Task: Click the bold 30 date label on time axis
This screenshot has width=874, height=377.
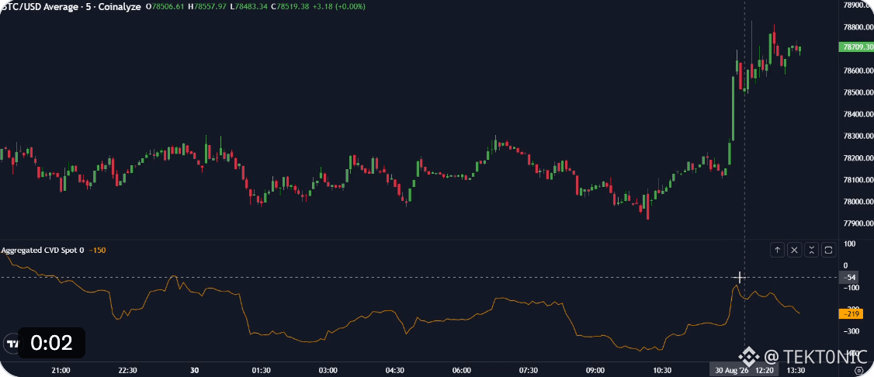Action: 195,370
